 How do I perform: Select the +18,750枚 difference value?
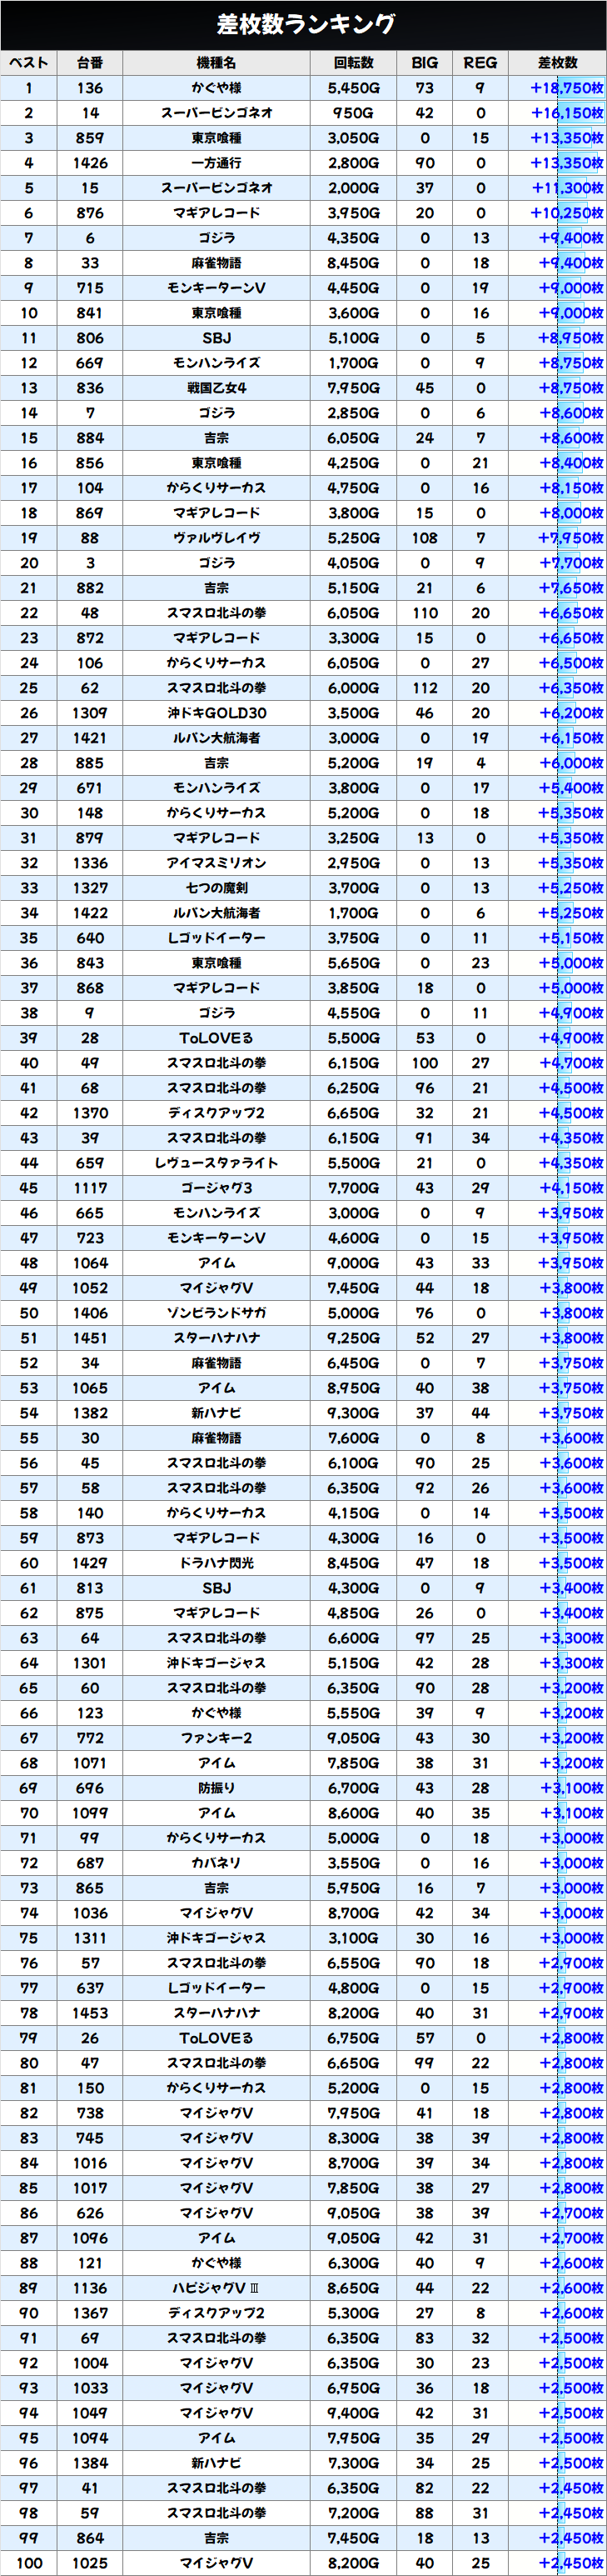click(566, 88)
